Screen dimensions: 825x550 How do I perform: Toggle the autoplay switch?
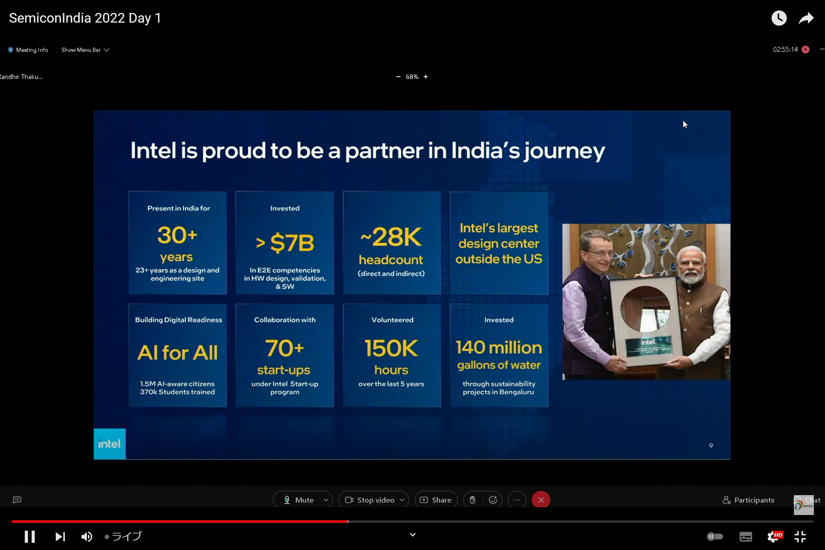pos(715,536)
